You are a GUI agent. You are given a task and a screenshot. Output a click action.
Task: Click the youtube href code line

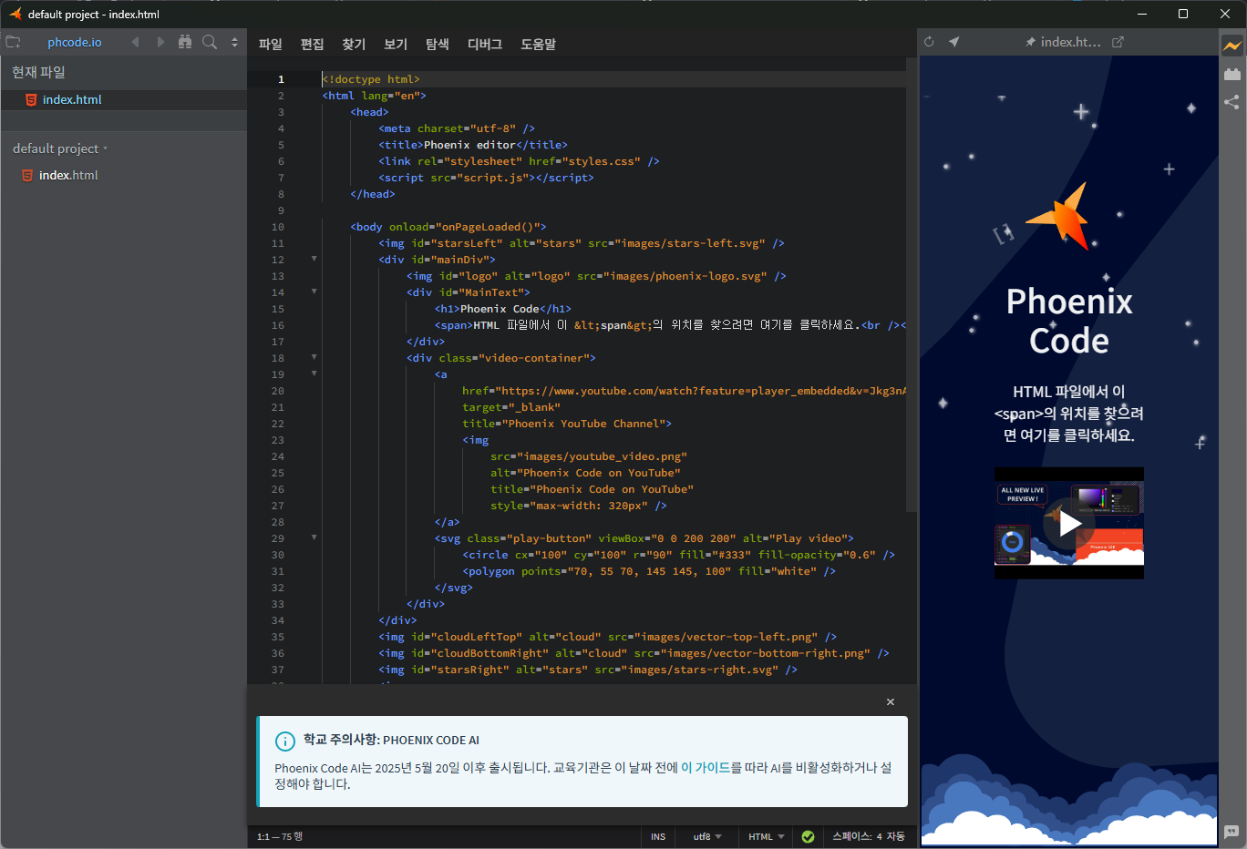point(684,391)
